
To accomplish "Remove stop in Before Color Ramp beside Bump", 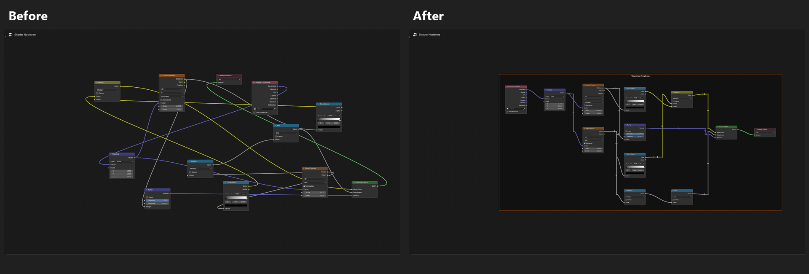I will pyautogui.click(x=228, y=194).
